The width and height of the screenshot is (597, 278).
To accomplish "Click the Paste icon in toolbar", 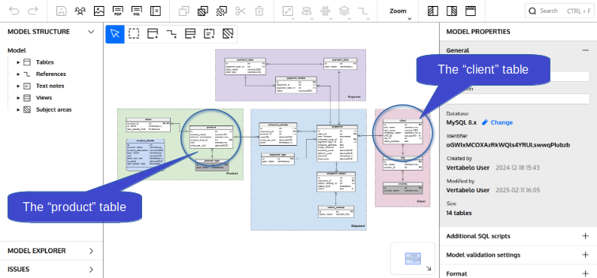I will tap(202, 11).
